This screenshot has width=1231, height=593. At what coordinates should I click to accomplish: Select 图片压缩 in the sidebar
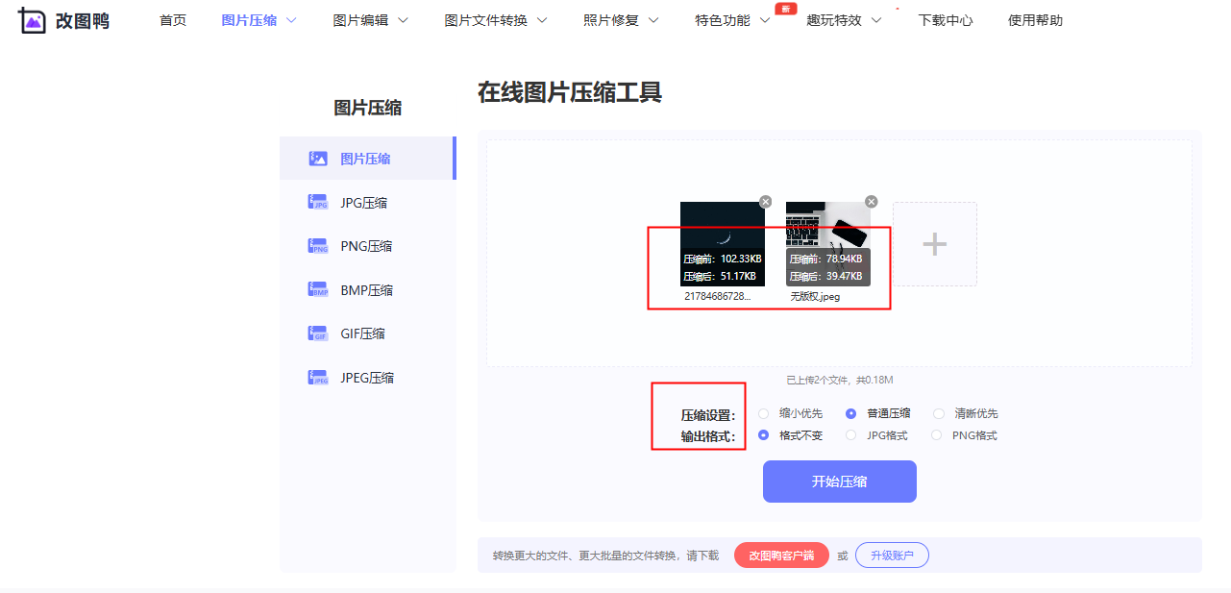coord(367,159)
